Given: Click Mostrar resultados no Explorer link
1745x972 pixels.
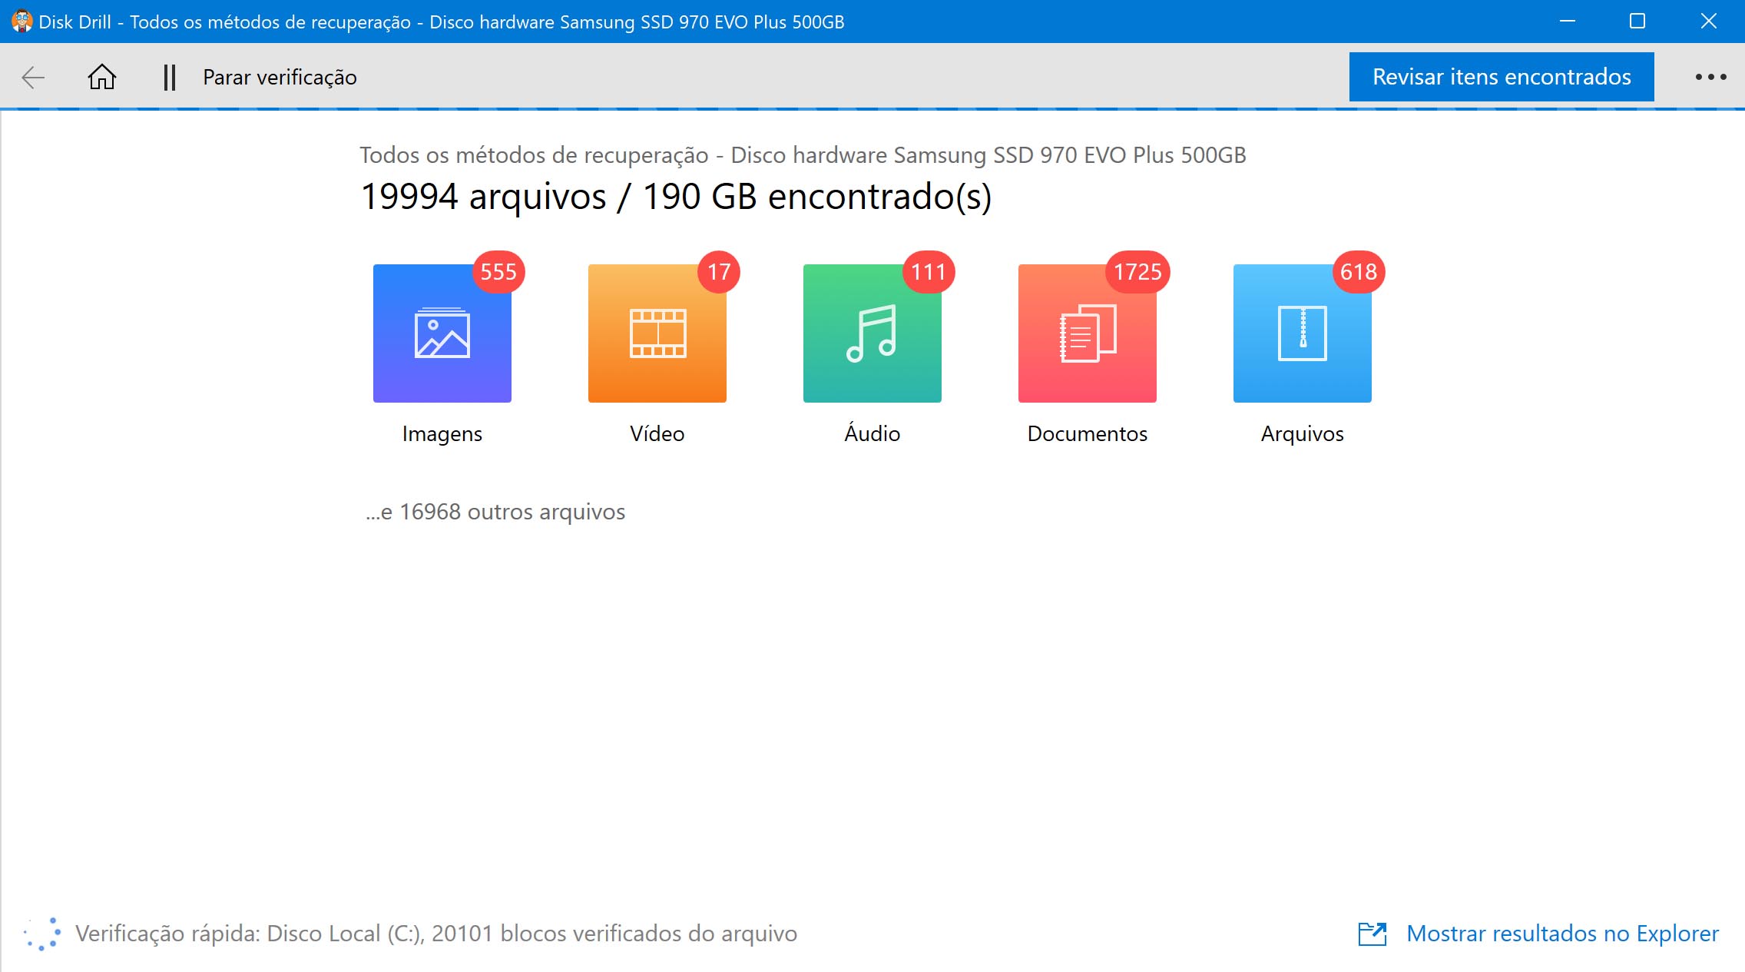Looking at the screenshot, I should (1562, 934).
